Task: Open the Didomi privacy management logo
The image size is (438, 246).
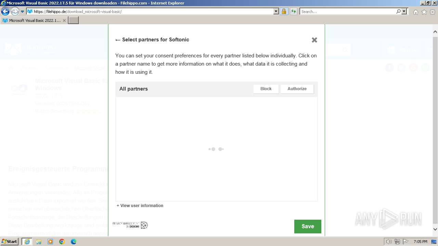Action: coord(130,225)
